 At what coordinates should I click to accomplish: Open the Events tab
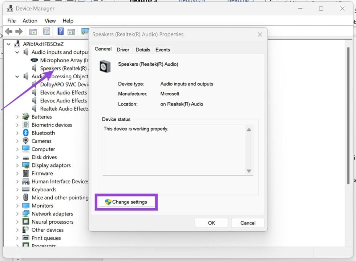(x=162, y=50)
